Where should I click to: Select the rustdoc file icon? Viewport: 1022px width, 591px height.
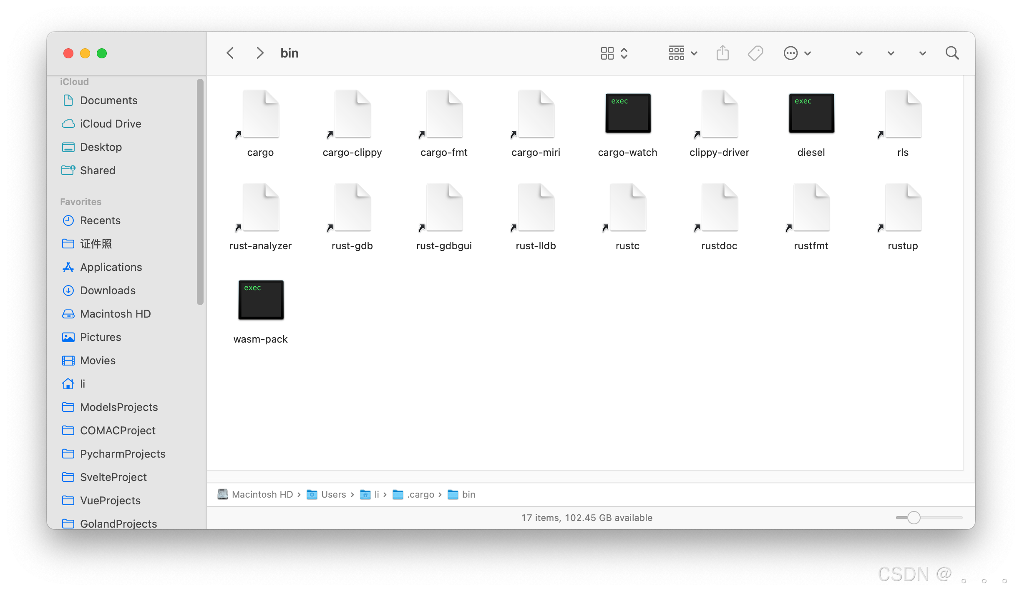point(719,208)
